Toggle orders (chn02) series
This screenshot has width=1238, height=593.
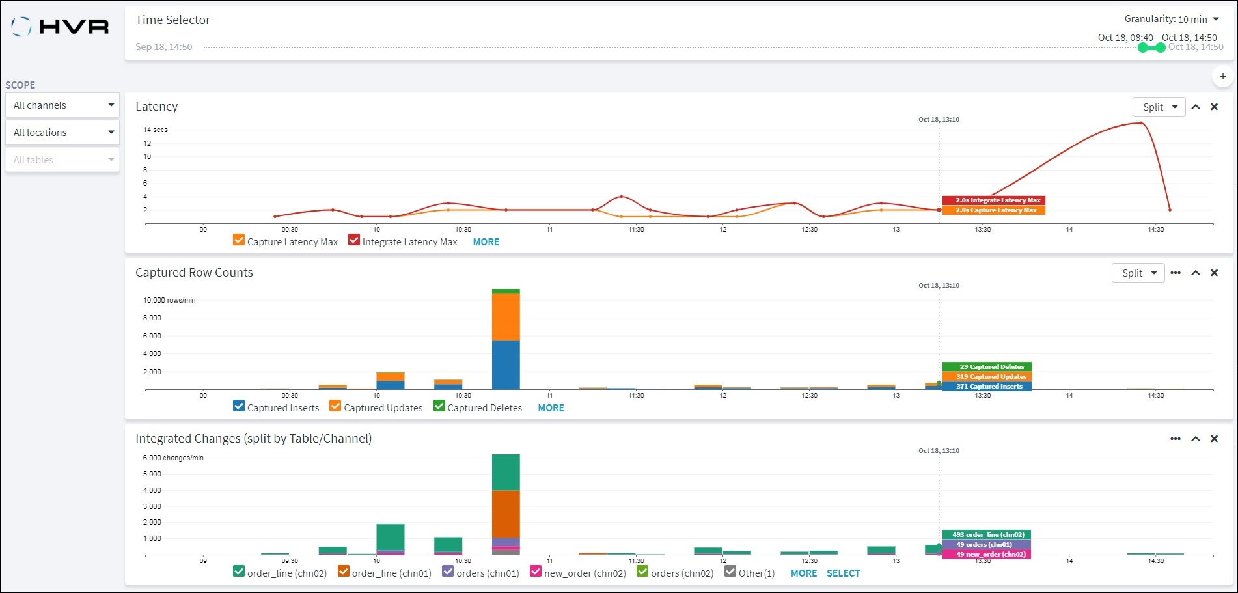click(642, 572)
